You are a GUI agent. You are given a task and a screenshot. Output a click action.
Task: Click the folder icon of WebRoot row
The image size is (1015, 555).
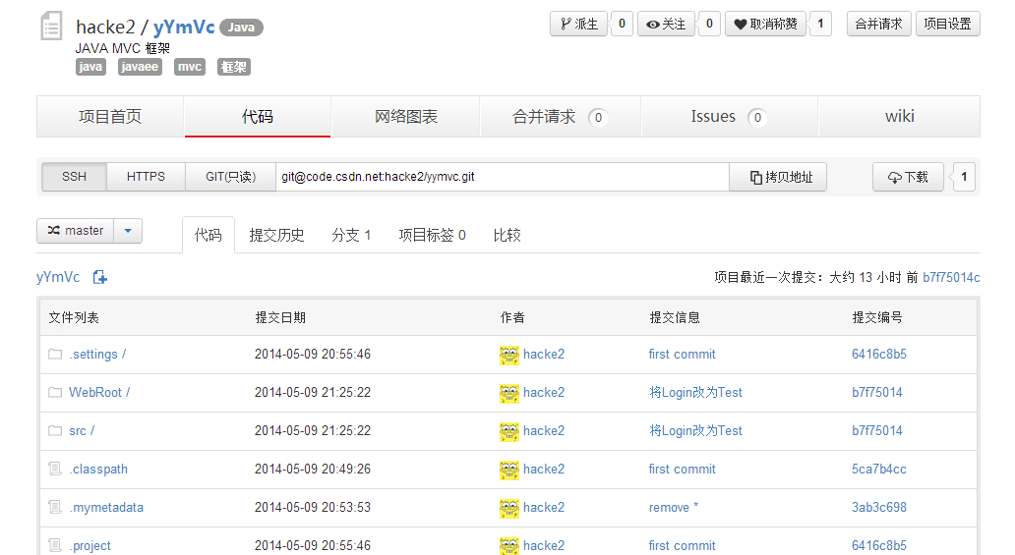point(56,392)
